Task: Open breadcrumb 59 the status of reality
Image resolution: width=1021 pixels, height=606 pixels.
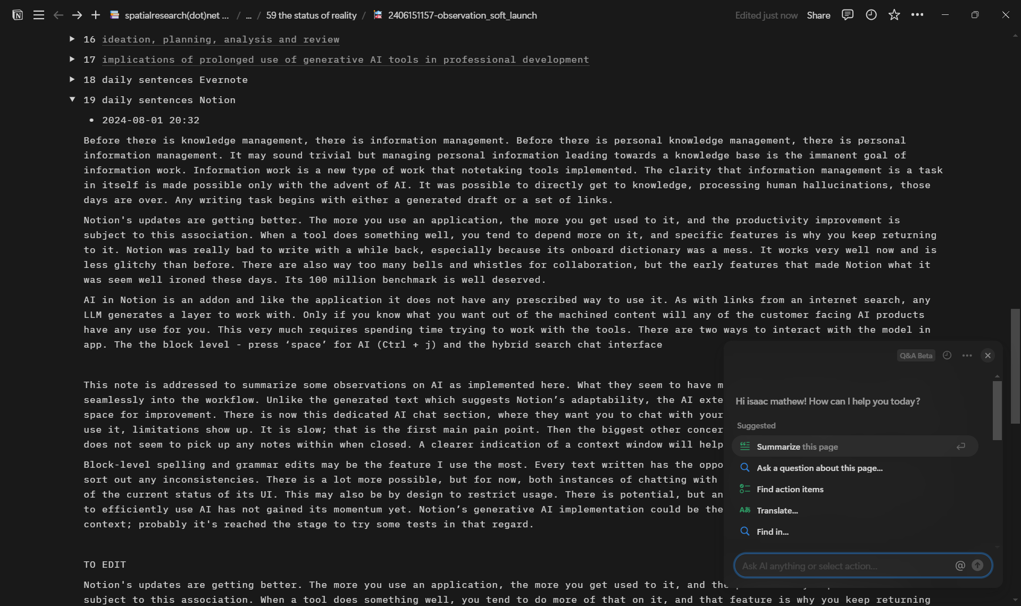Action: (x=311, y=15)
